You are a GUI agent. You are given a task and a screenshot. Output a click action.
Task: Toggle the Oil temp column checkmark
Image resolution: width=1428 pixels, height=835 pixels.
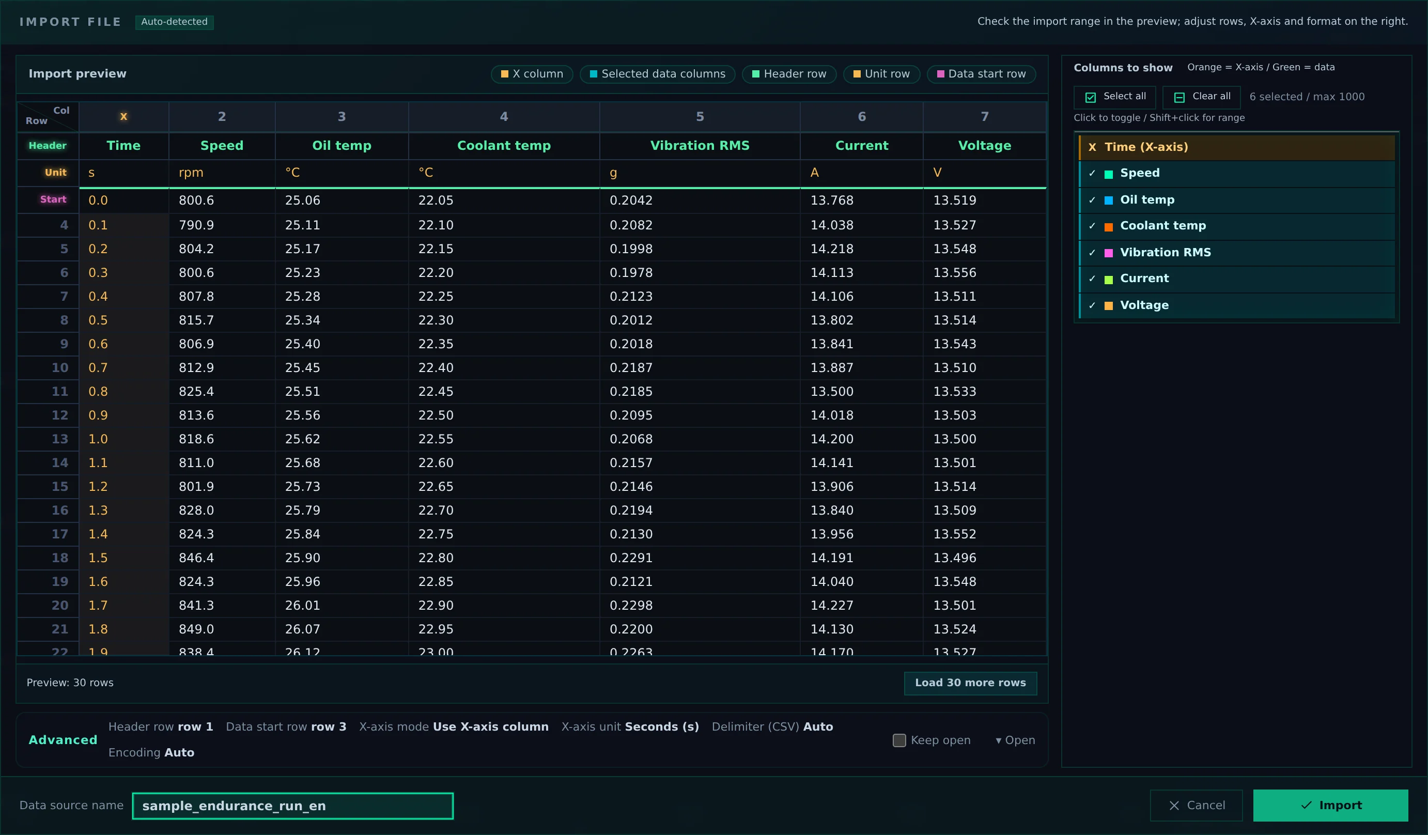click(x=1092, y=200)
